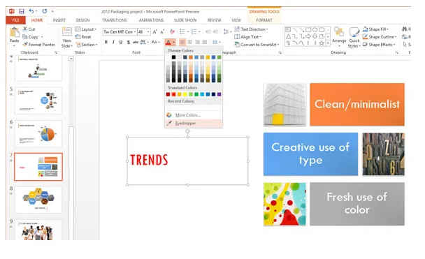The image size is (425, 259).
Task: Toggle Center alignment button
Action: (x=189, y=42)
